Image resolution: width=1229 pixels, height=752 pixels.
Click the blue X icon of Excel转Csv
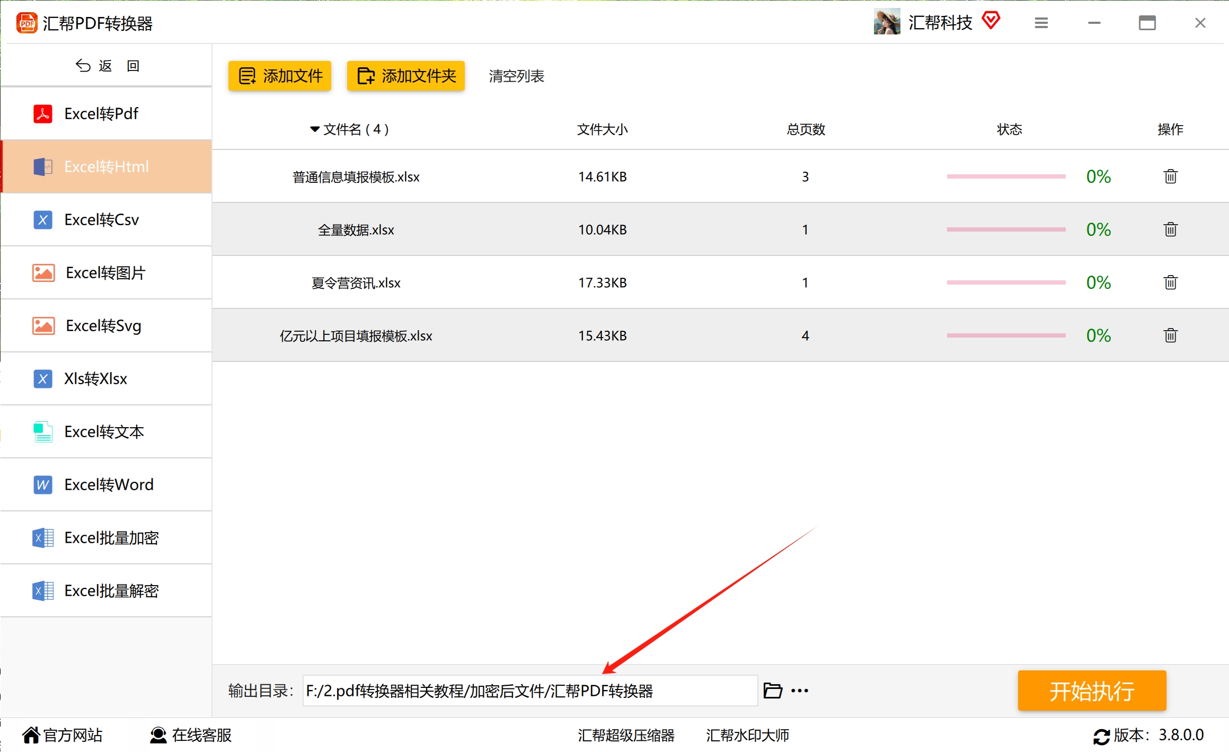[43, 219]
